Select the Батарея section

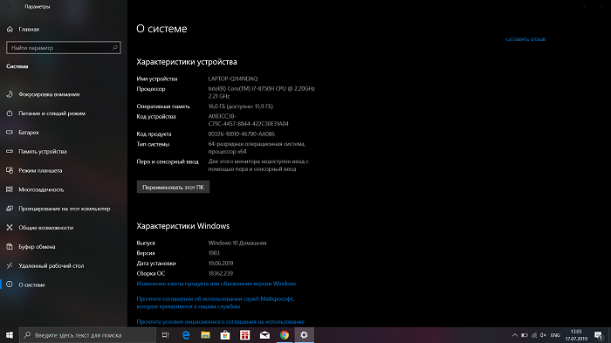23,133
